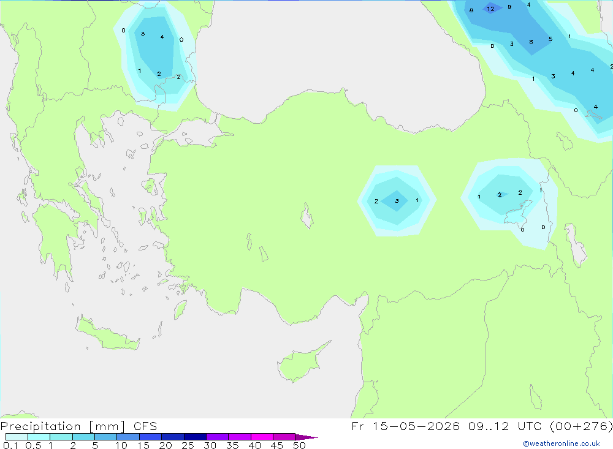The width and height of the screenshot is (613, 449).
Task: Click the '10' legend scale label
Action: pos(121,445)
